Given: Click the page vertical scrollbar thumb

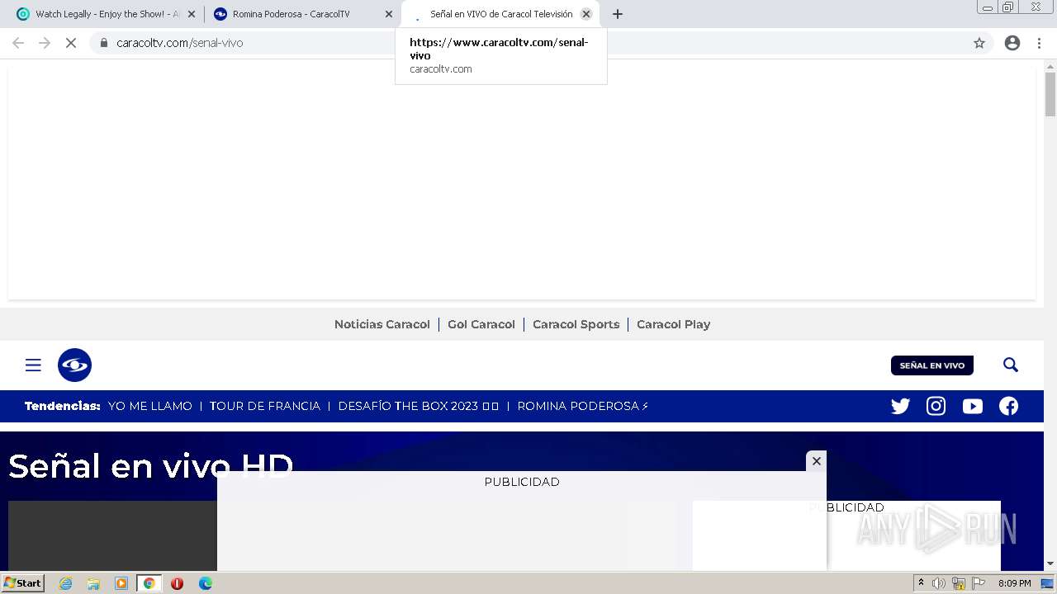Looking at the screenshot, I should [x=1050, y=94].
